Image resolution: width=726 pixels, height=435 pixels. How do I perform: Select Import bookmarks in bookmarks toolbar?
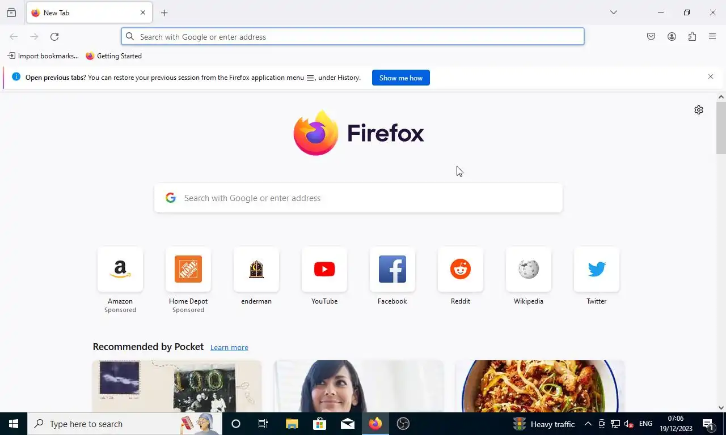(x=43, y=56)
